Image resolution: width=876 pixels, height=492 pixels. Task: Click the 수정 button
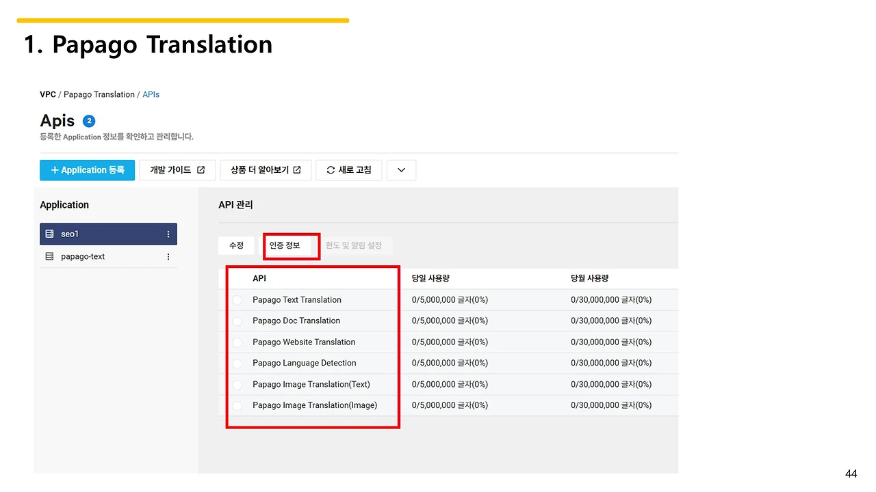(x=236, y=245)
